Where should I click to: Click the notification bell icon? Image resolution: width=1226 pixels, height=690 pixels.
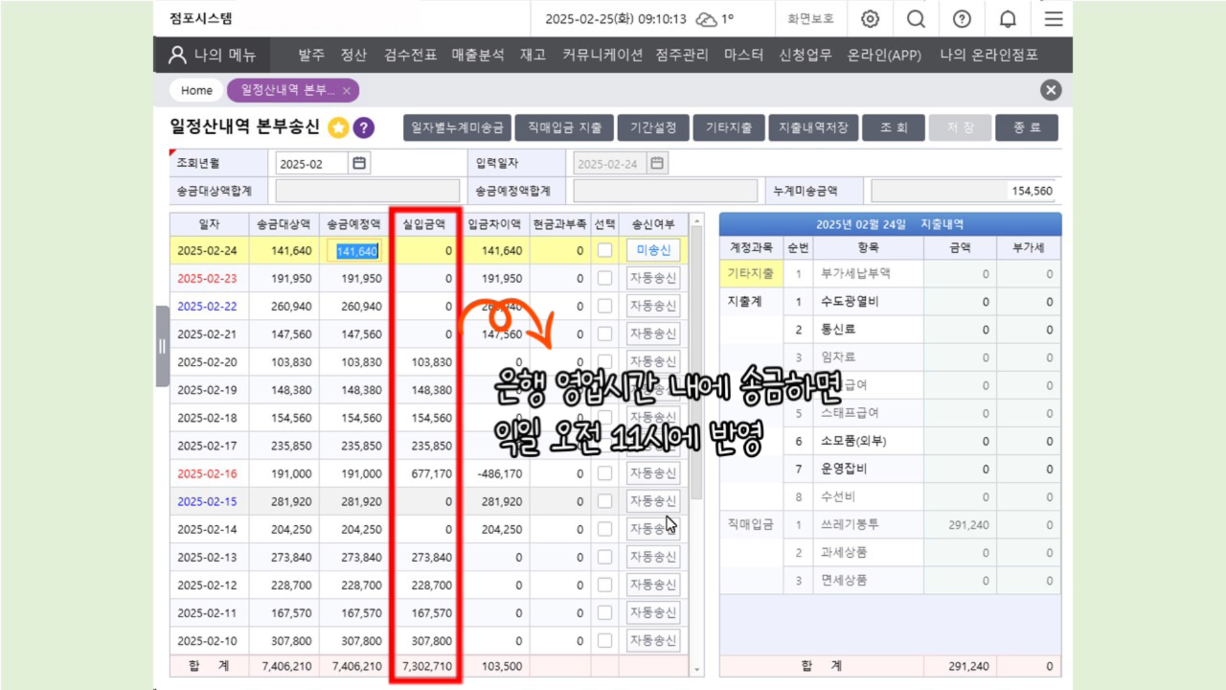(x=1008, y=19)
